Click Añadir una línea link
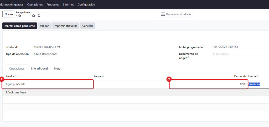Viewport: 269px width, 127px height. 15,92
